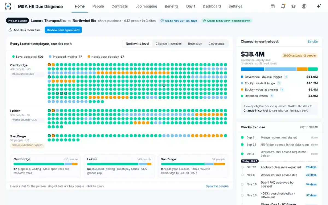Click the Severance double trigger color swatch

pos(242,77)
